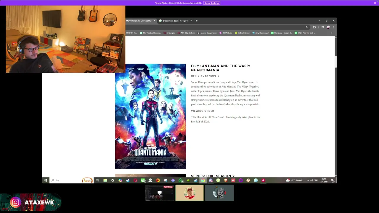Select the gorilla avatar tile
The image size is (379, 213).
220,193
